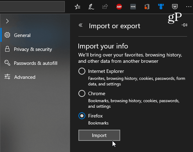Click the Import button
Image resolution: width=193 pixels, height=152 pixels.
coord(99,135)
